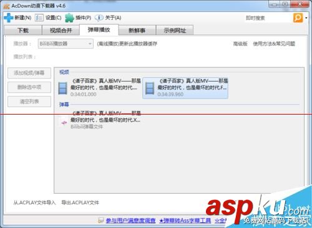Click 从.ACPLAY文件导入 link
Image resolution: width=312 pixels, height=228 pixels.
click(34, 202)
